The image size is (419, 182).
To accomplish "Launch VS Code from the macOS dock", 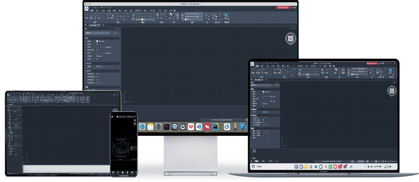I will pyautogui.click(x=199, y=127).
